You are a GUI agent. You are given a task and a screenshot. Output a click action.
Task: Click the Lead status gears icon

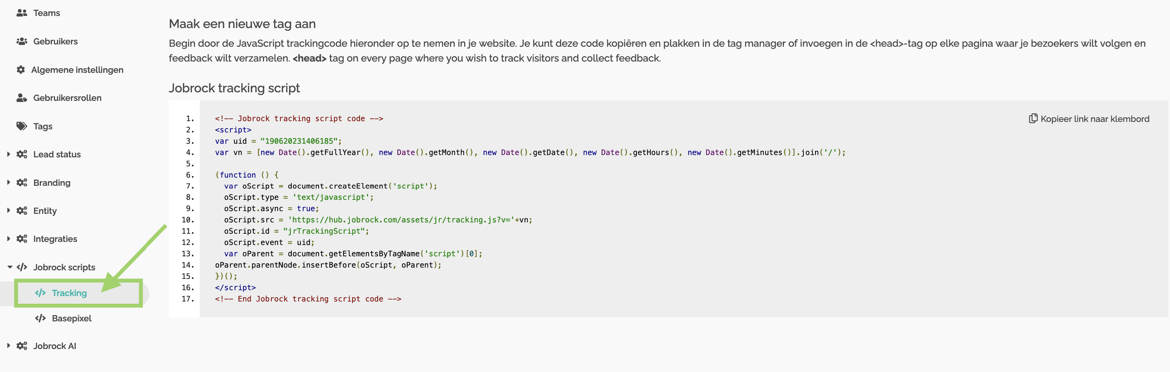22,154
